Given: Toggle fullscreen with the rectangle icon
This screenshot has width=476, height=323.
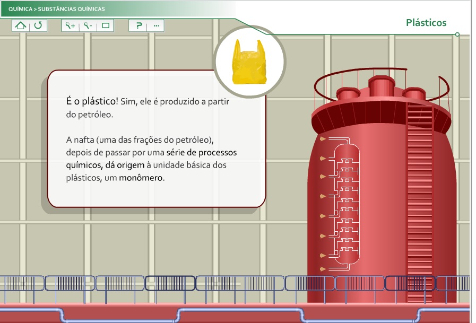Looking at the screenshot, I should [105, 25].
